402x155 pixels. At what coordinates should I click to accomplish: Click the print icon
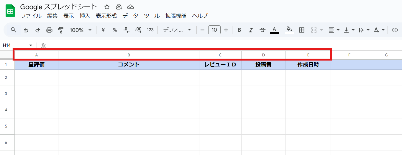[49, 30]
